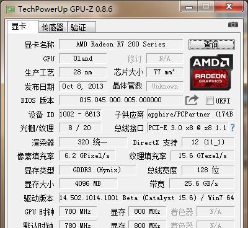Viewport: 248px width, 228px height.
Task: Switch to the 验证 tab
Action: (82, 27)
